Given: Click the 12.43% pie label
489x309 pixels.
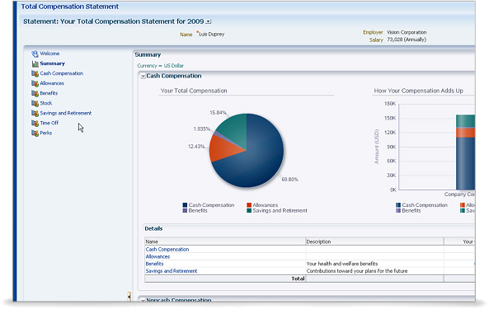Looking at the screenshot, I should click(x=196, y=147).
